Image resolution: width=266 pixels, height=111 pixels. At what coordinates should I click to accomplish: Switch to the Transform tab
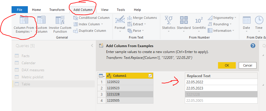point(57,10)
